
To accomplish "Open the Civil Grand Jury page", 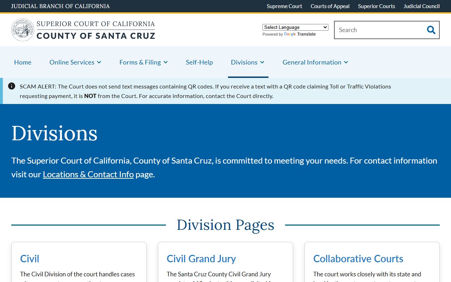I will point(201,258).
